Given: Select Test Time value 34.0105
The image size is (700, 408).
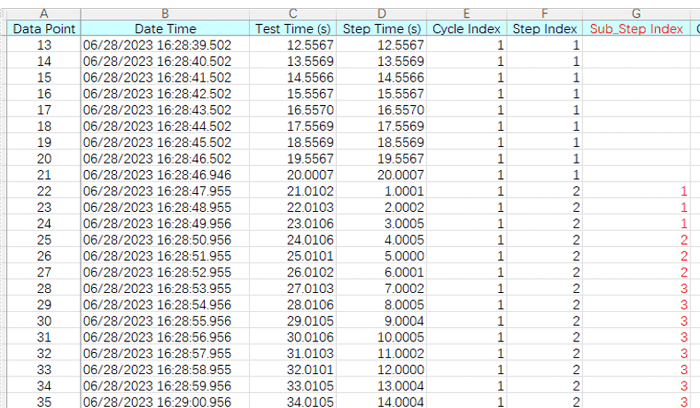Looking at the screenshot, I should click(310, 402).
